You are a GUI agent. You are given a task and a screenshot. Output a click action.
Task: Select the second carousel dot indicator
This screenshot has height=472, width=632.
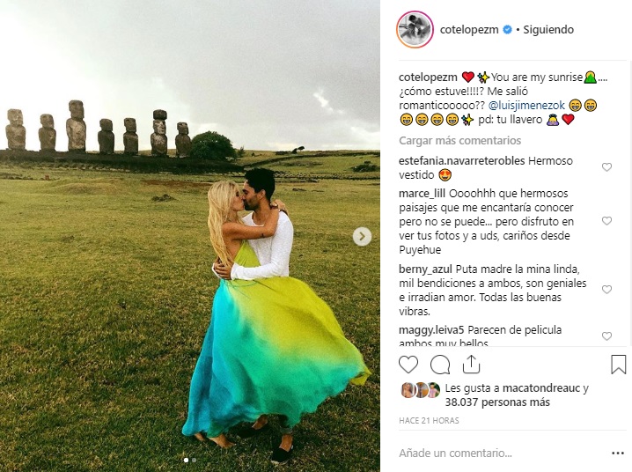195,460
